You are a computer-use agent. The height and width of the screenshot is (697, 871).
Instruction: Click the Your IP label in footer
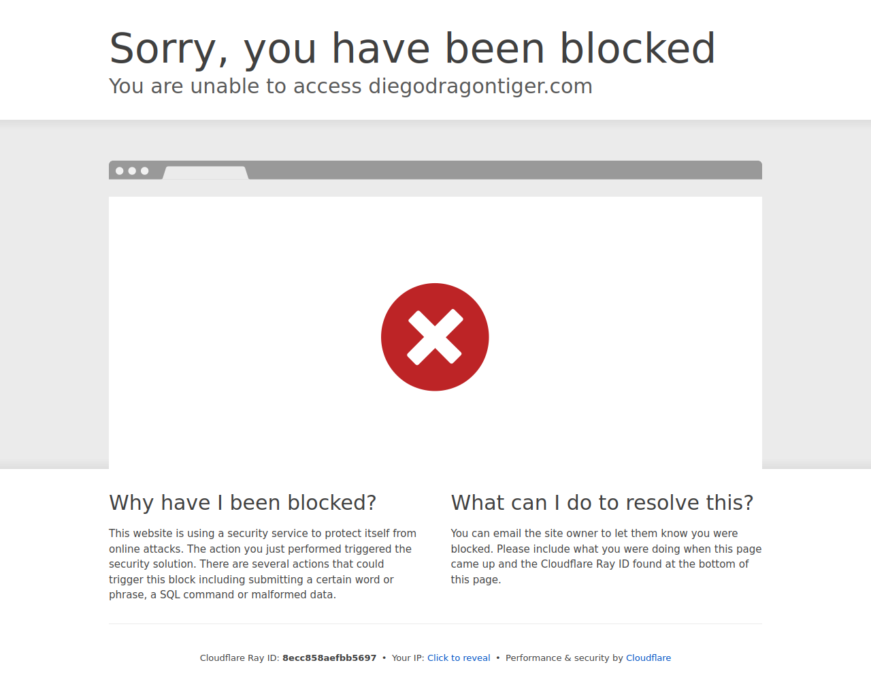pos(408,658)
